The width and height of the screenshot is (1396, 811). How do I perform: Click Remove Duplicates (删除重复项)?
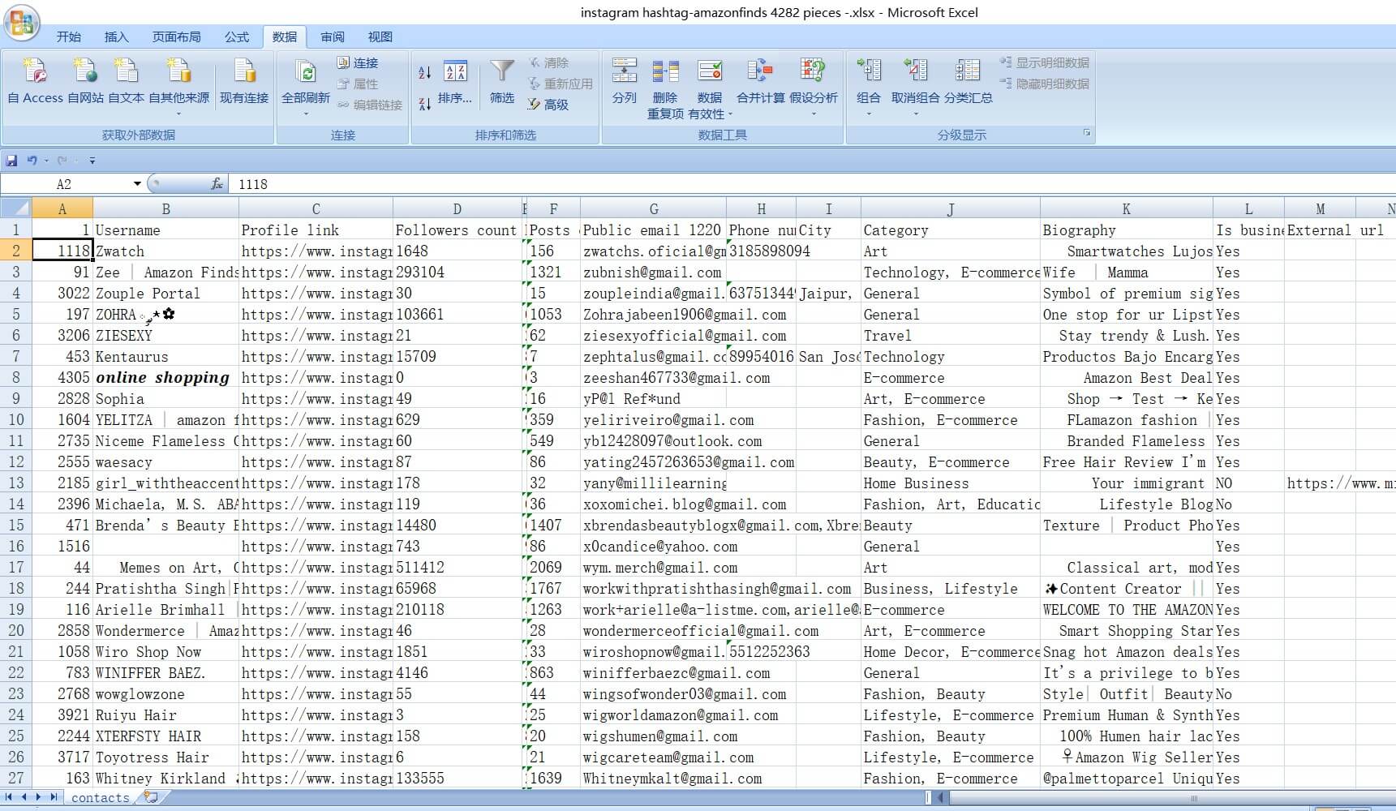[x=665, y=89]
